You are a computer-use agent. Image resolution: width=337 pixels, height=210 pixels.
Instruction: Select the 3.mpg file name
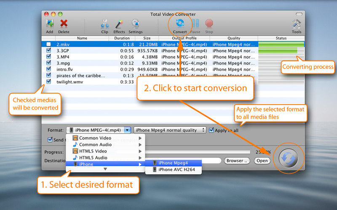click(x=63, y=63)
